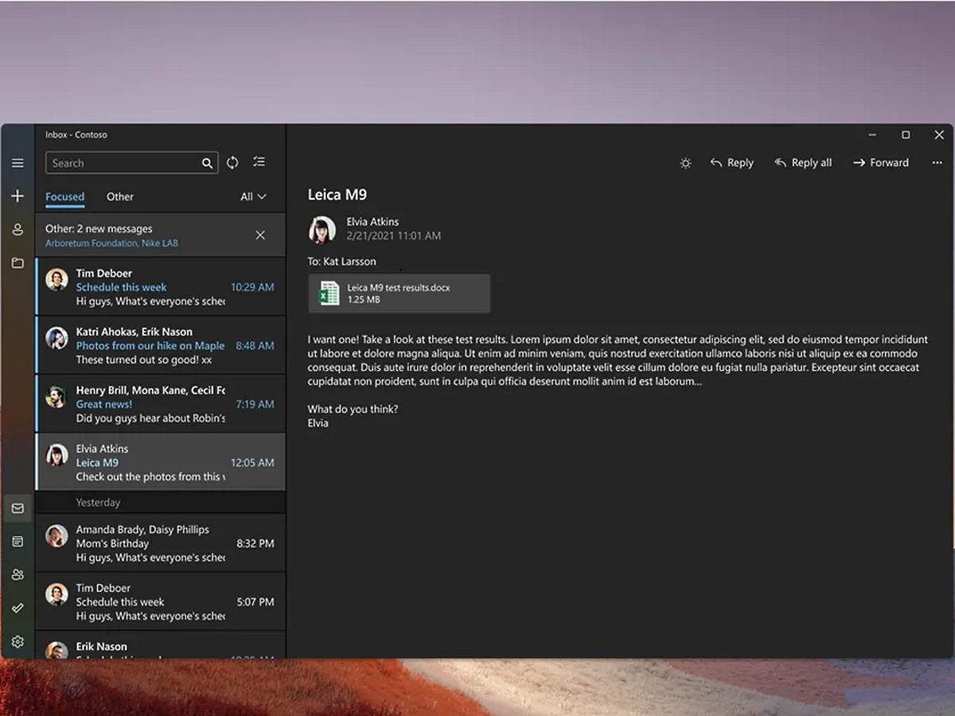Compose new mail with the plus icon
The width and height of the screenshot is (955, 716).
click(18, 197)
